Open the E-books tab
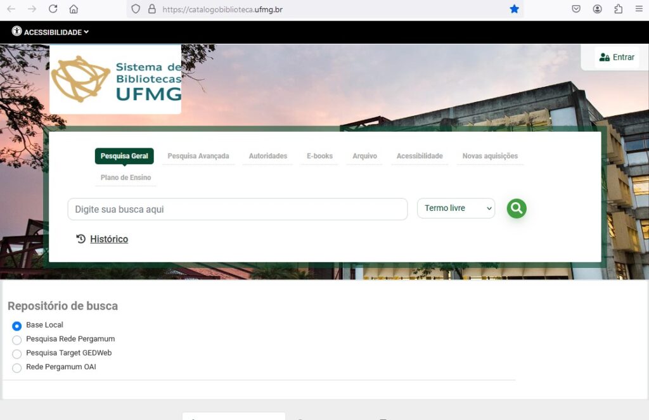Image resolution: width=649 pixels, height=420 pixels. point(319,156)
